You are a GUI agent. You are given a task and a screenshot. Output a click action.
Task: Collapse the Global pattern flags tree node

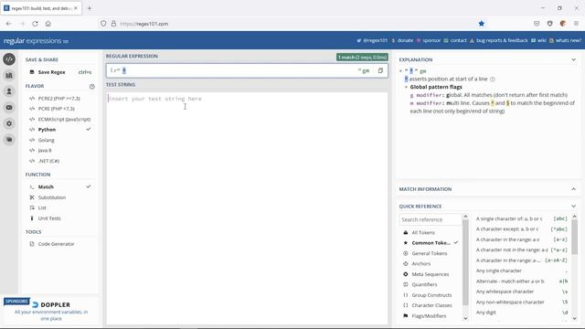406,87
